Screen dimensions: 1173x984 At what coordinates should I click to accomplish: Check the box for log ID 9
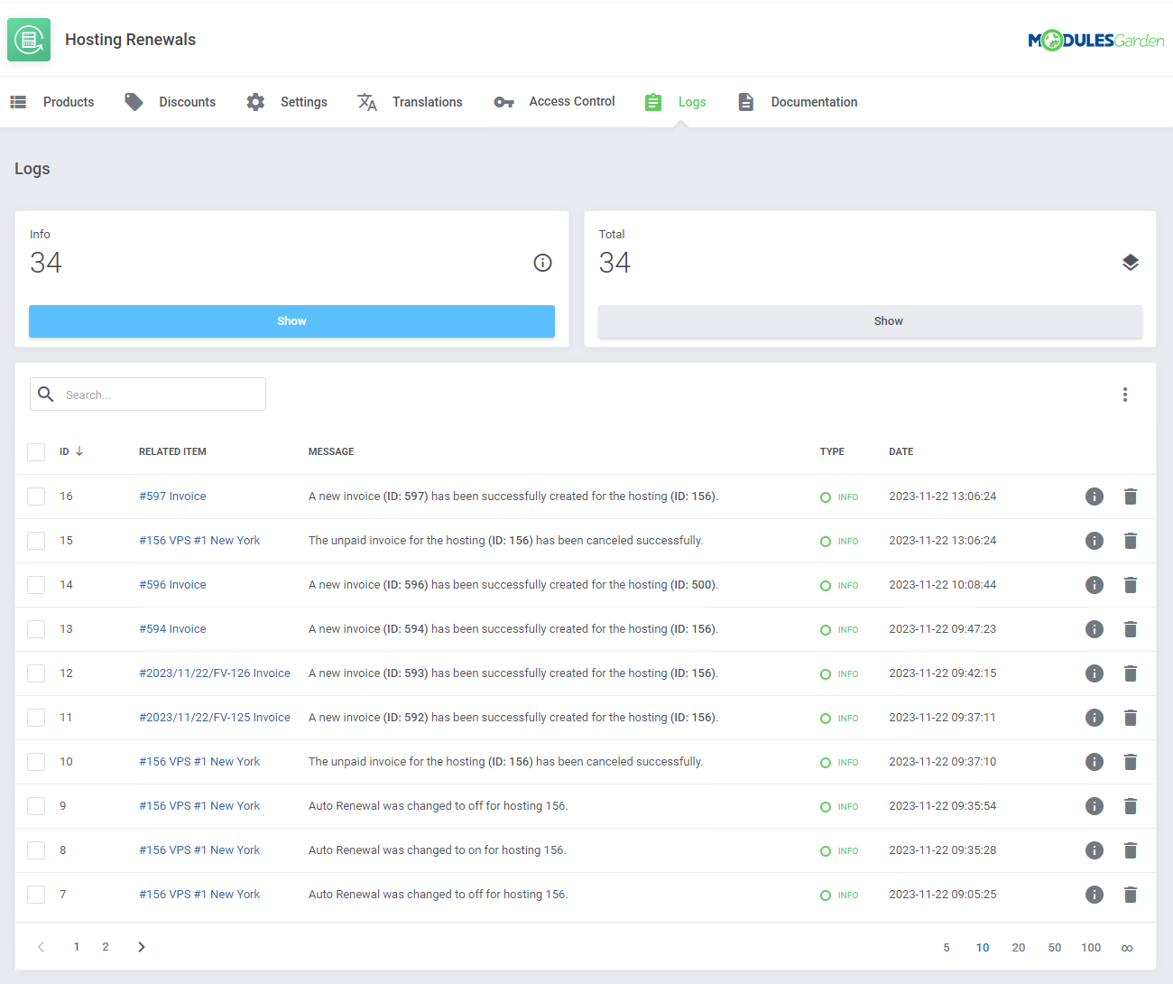pos(36,806)
